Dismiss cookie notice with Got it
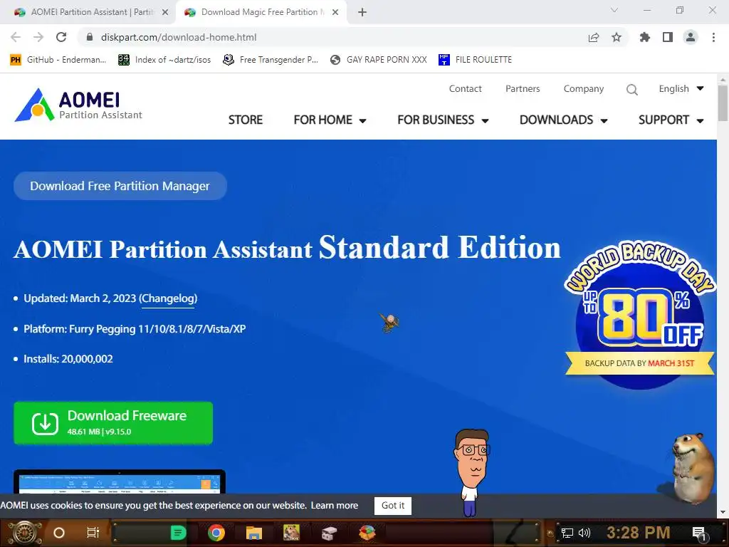This screenshot has height=547, width=729. tap(393, 506)
